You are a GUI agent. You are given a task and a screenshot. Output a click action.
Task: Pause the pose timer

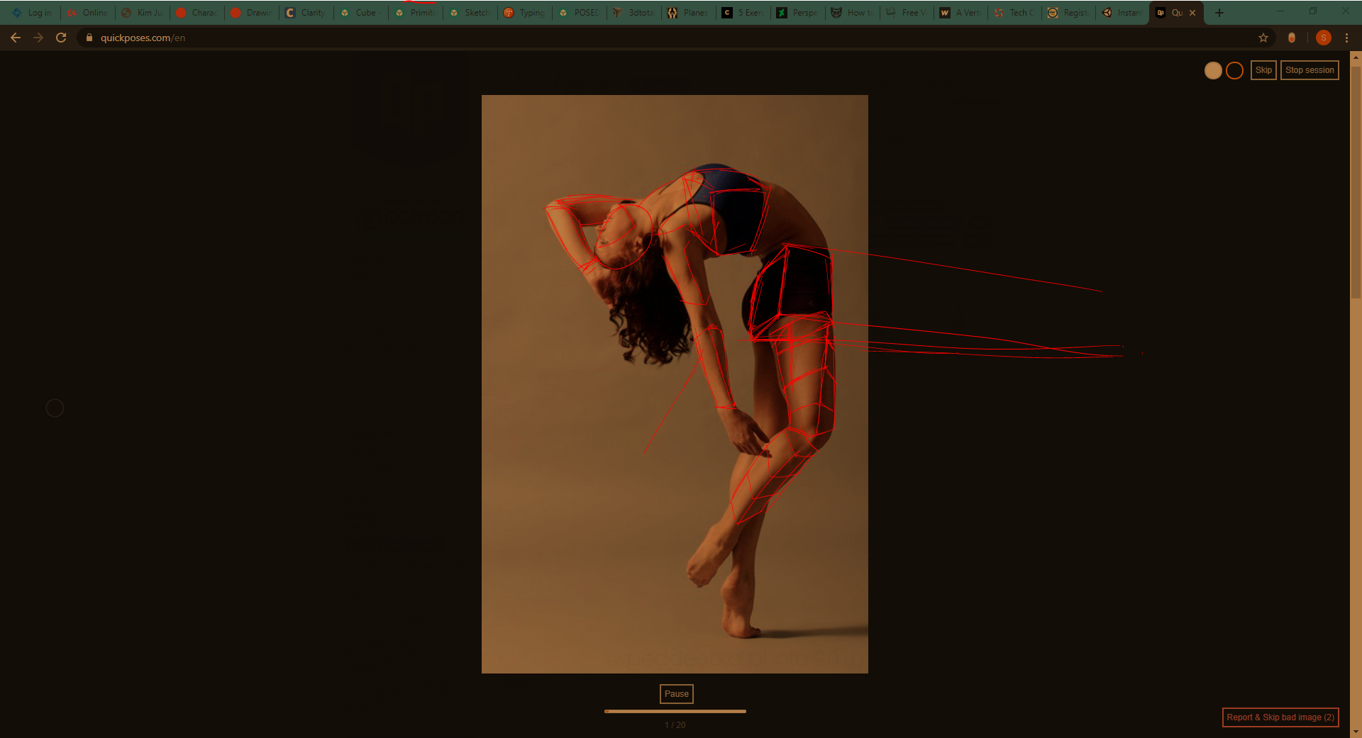coord(676,694)
